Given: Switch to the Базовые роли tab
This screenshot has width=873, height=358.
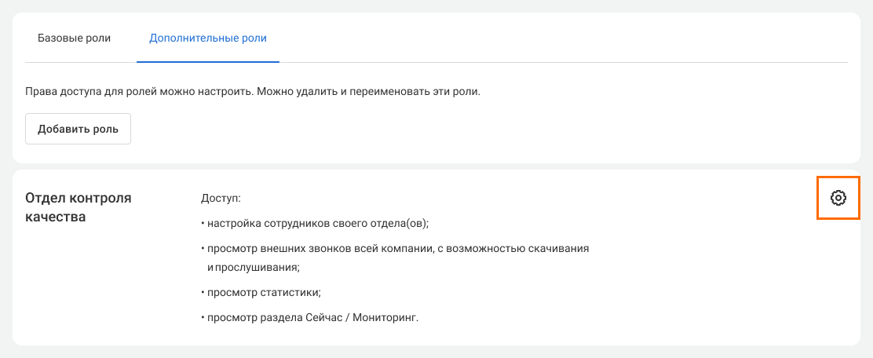Looking at the screenshot, I should pyautogui.click(x=74, y=38).
